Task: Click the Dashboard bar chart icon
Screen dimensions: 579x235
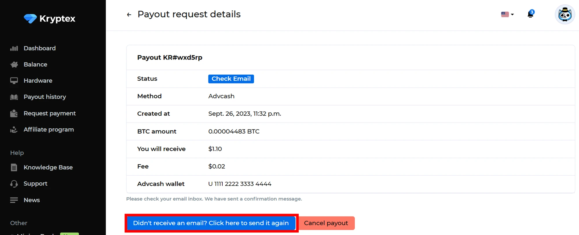Action: point(14,48)
